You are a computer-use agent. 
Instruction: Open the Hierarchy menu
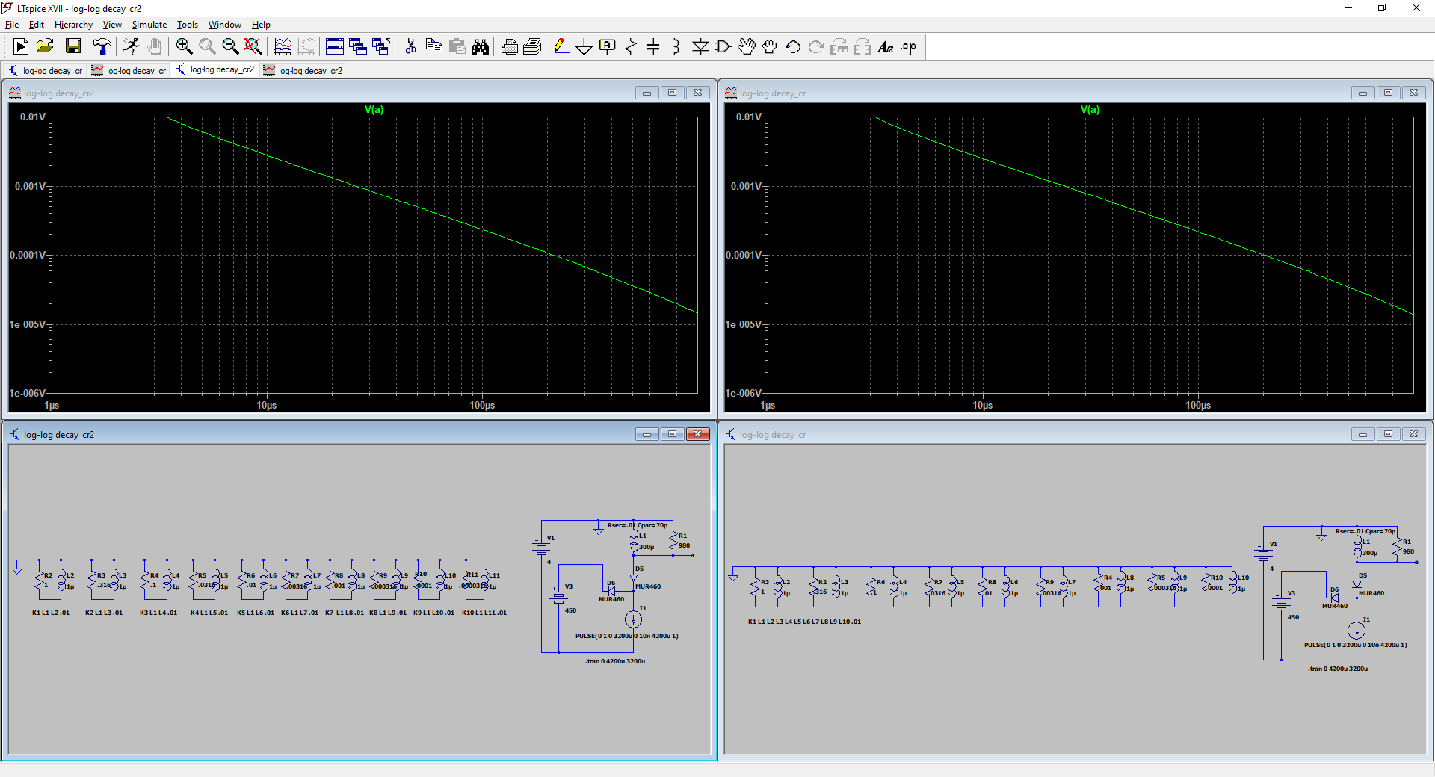(x=73, y=25)
